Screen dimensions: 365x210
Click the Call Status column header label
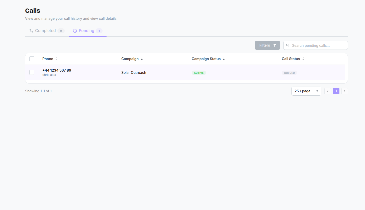click(x=291, y=59)
